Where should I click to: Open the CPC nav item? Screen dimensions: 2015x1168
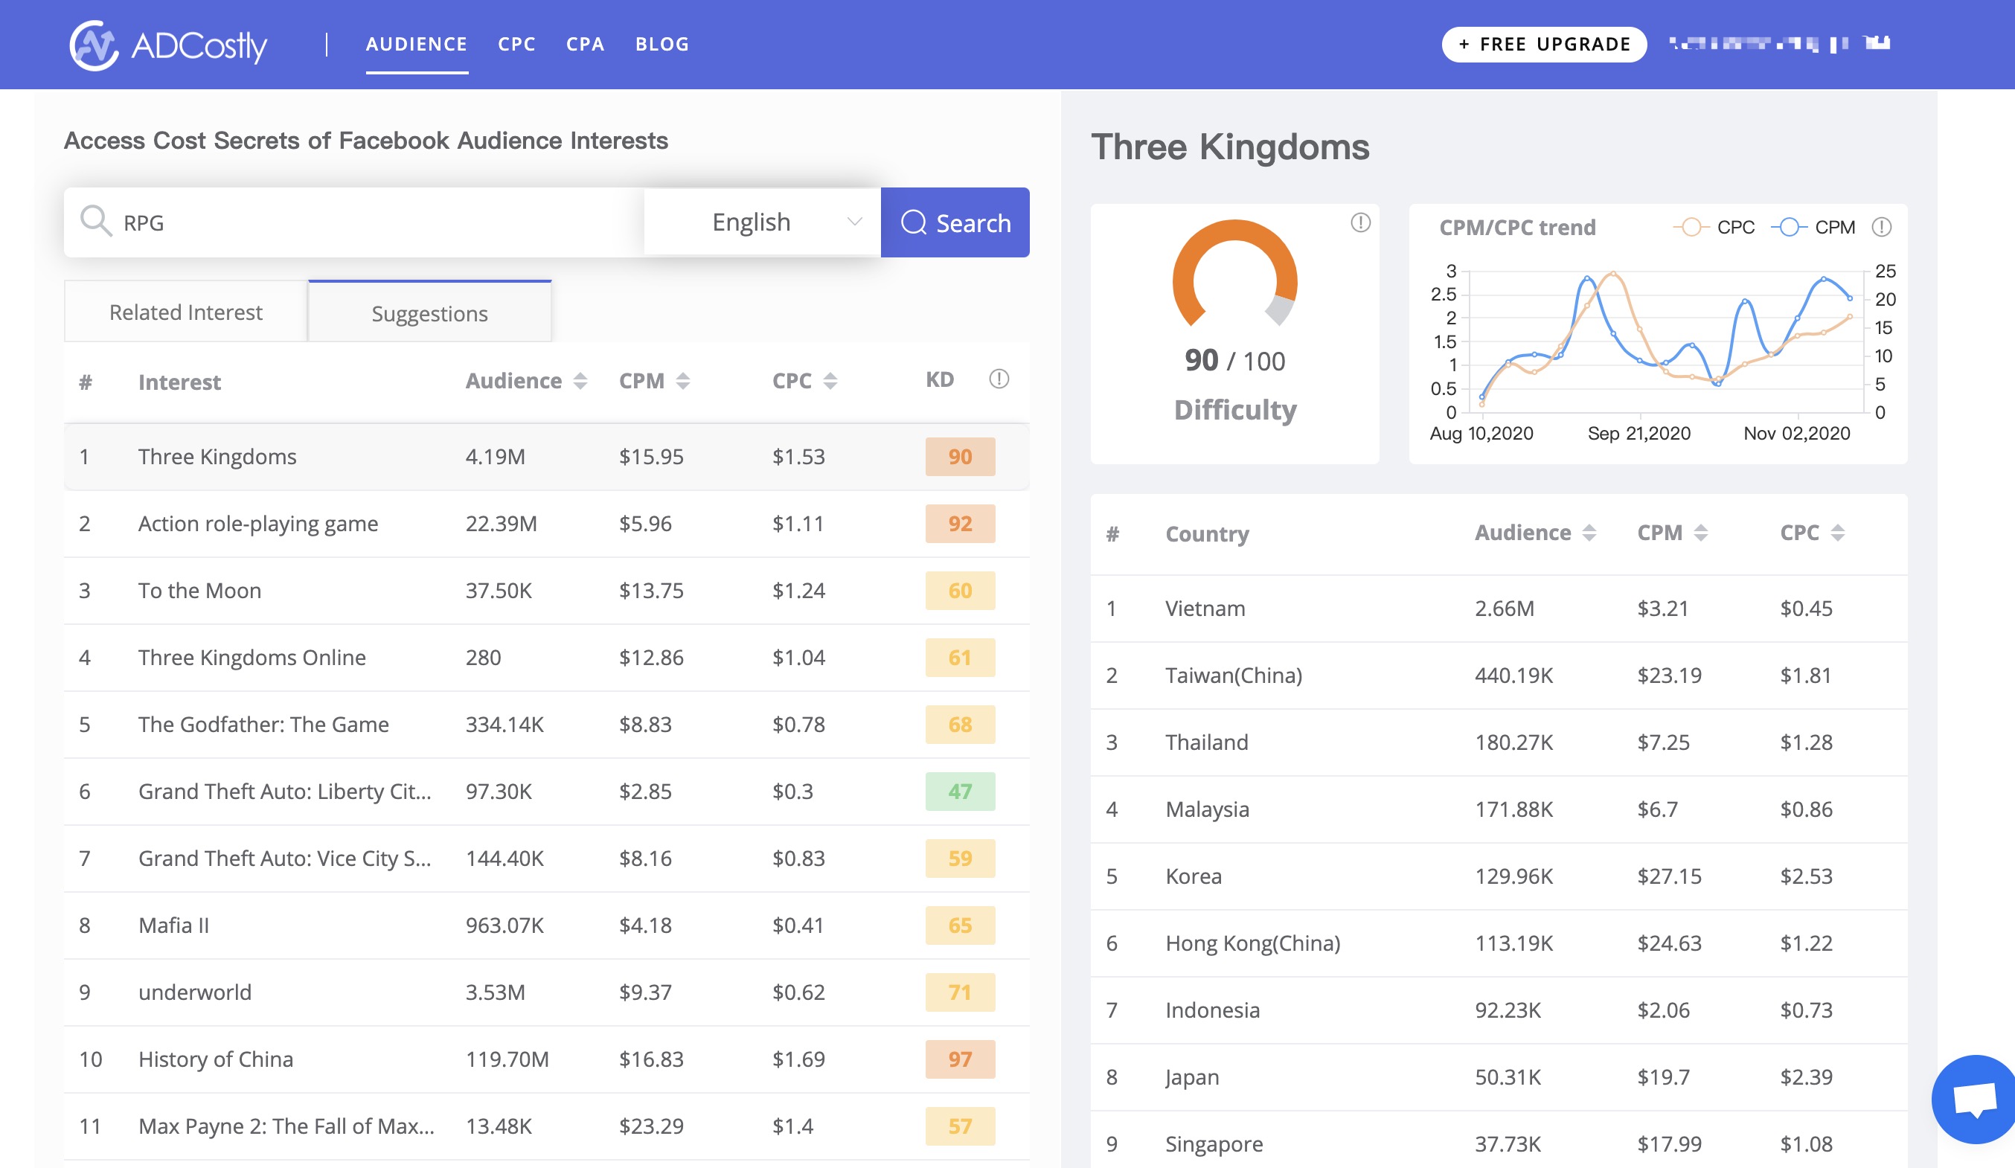(x=516, y=45)
